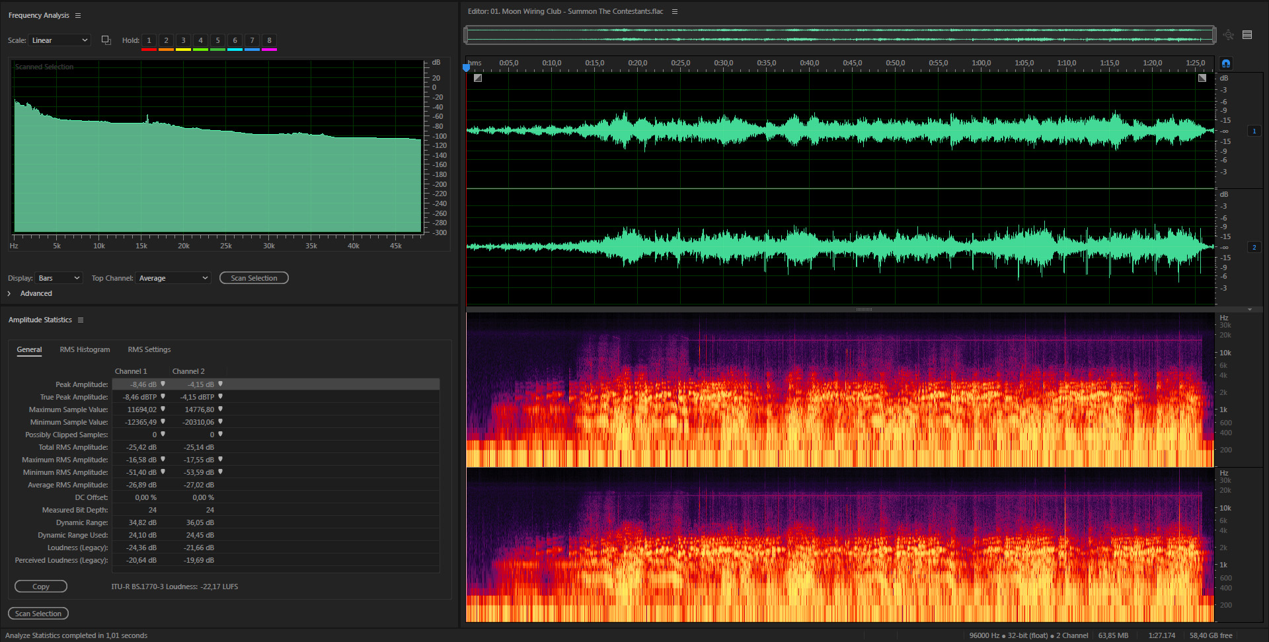Open the Scale dropdown set to Linear

click(x=59, y=40)
